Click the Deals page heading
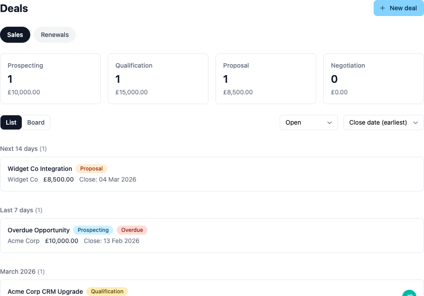 click(14, 8)
